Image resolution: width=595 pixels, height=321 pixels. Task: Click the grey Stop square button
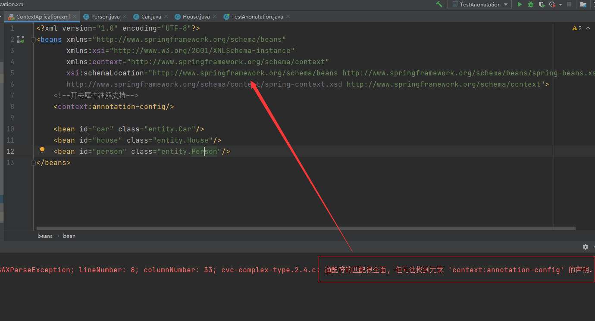(569, 4)
